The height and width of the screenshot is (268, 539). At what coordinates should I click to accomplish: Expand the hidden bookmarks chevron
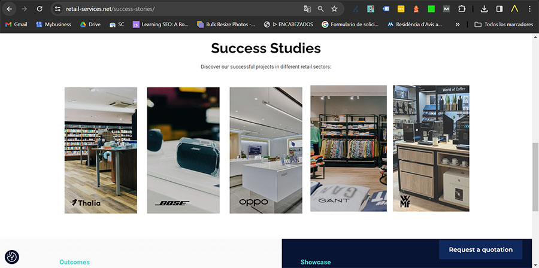pyautogui.click(x=458, y=25)
